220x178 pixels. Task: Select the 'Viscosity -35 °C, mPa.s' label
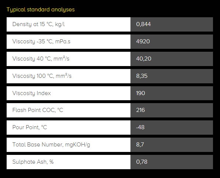pyautogui.click(x=41, y=41)
